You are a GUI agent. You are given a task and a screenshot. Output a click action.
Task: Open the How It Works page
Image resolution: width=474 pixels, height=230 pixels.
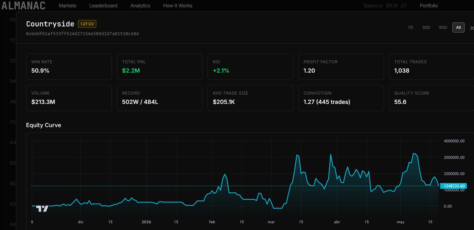[x=178, y=6]
